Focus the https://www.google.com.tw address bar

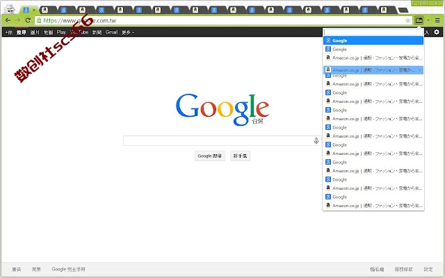(x=222, y=20)
